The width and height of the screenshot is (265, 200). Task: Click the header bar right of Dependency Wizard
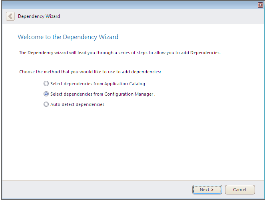[x=160, y=16]
